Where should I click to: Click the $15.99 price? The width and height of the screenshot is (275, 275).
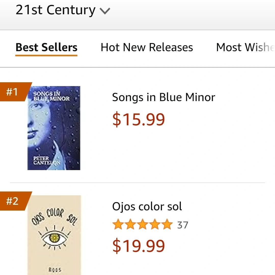[139, 119]
